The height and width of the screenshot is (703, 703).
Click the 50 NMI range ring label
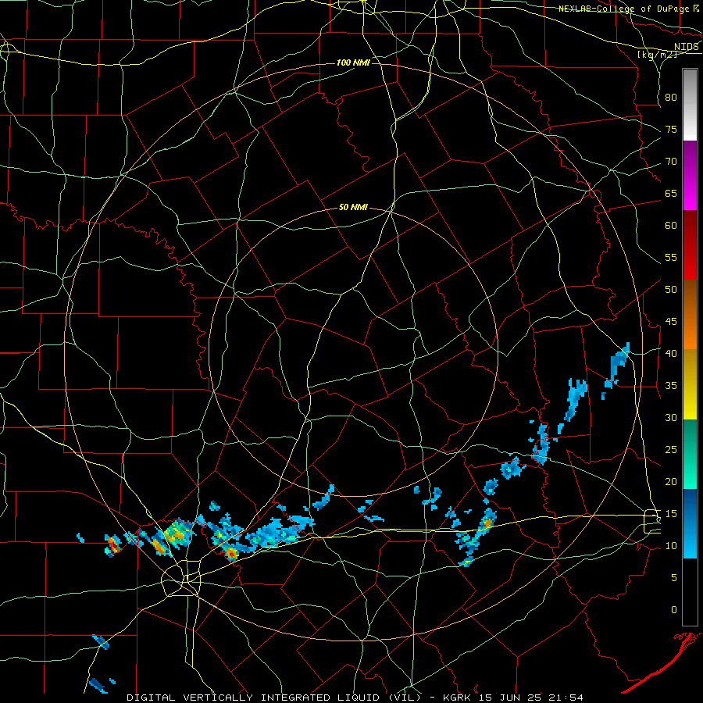point(353,207)
